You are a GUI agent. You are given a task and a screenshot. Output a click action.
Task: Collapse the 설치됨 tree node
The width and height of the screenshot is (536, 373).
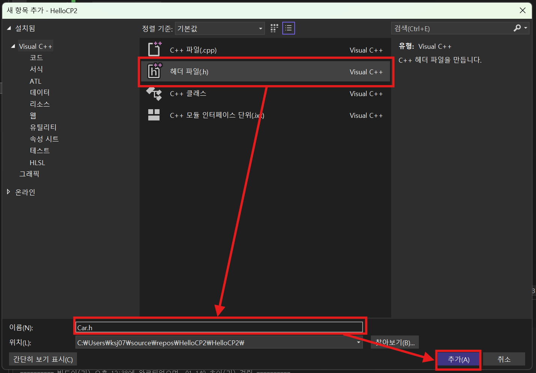click(x=9, y=28)
